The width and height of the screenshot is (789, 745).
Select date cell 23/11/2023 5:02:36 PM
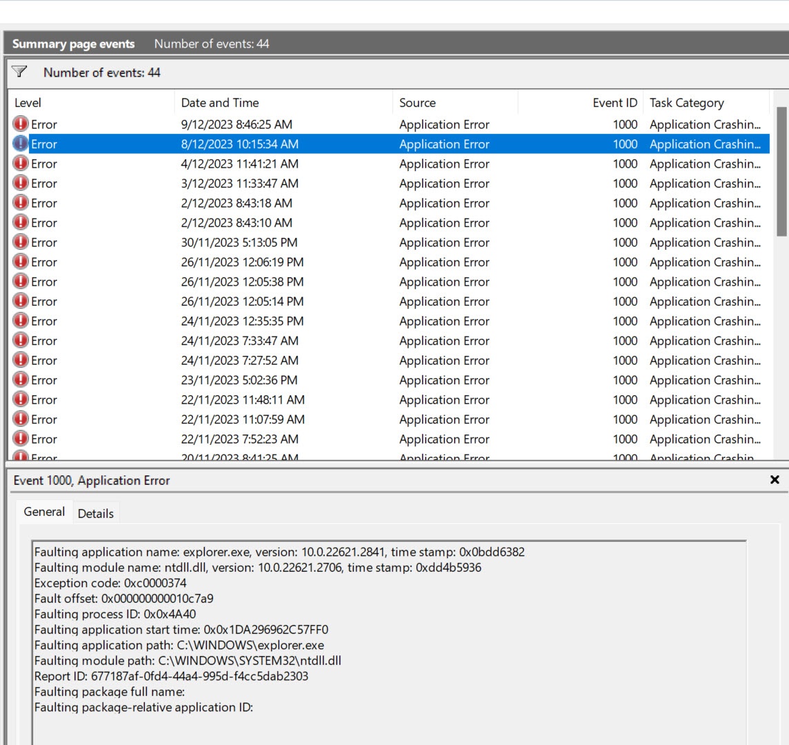239,379
